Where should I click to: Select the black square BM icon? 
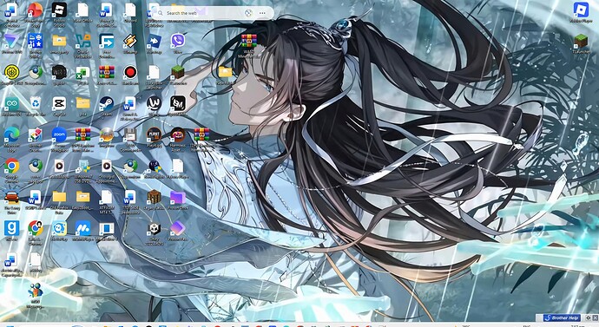coord(178,103)
